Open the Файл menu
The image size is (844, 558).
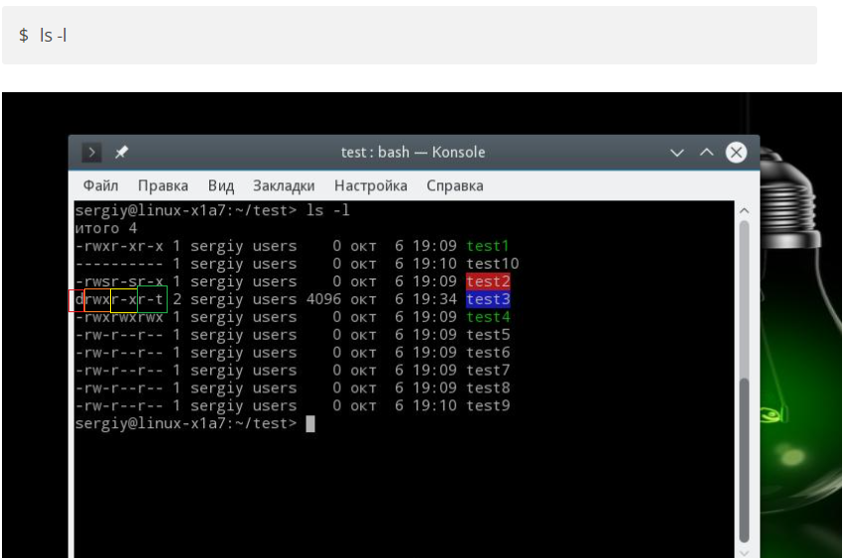click(100, 185)
